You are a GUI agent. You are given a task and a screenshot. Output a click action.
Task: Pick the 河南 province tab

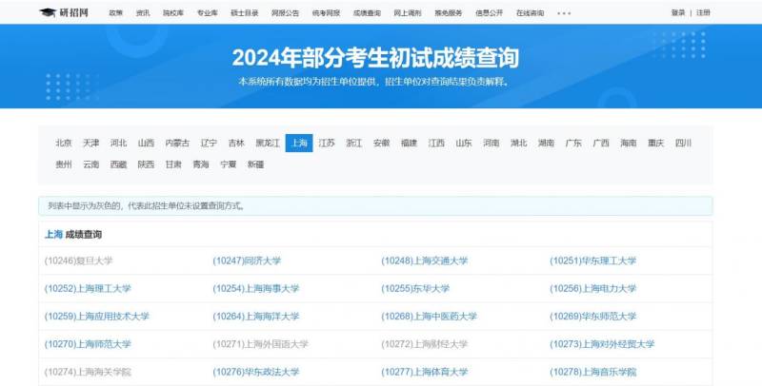pos(491,143)
